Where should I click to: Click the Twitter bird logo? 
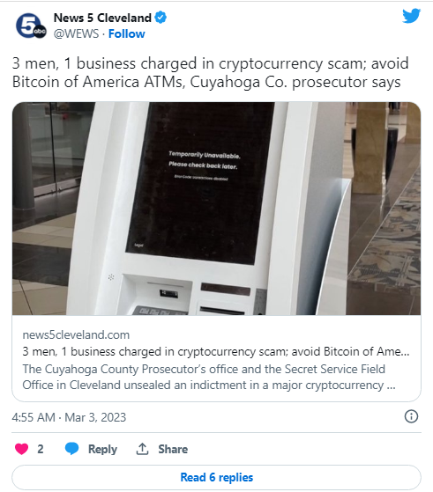pyautogui.click(x=411, y=16)
